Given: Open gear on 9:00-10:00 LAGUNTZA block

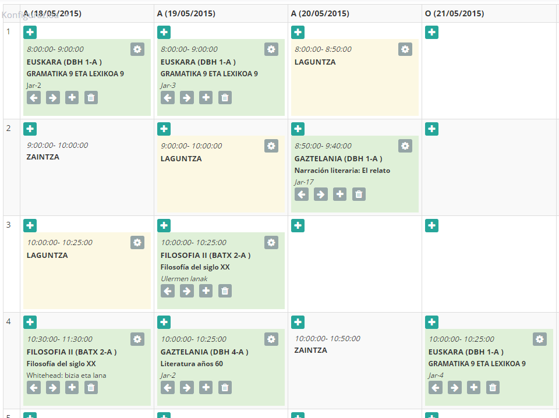Looking at the screenshot, I should 271,146.
